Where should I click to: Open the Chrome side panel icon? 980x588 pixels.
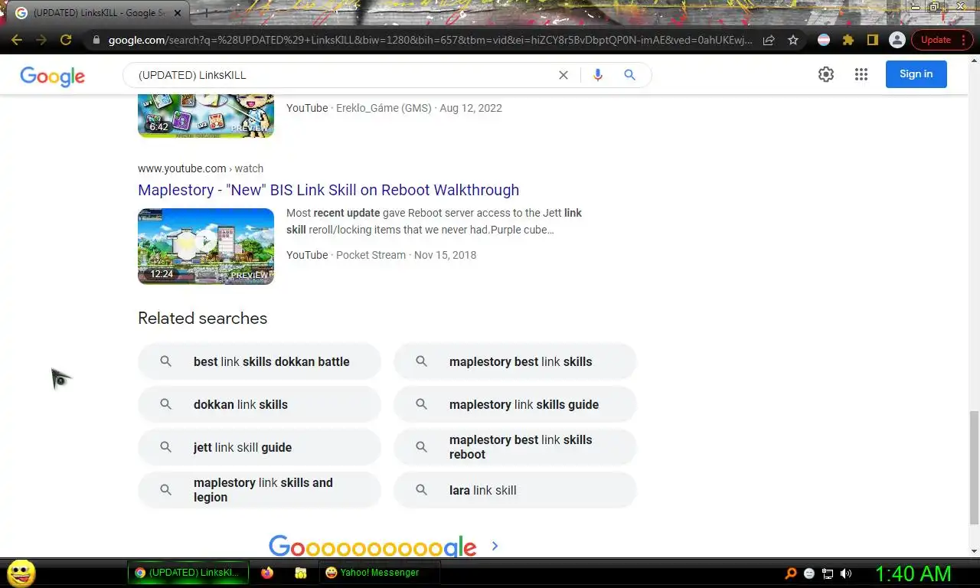[x=873, y=40]
